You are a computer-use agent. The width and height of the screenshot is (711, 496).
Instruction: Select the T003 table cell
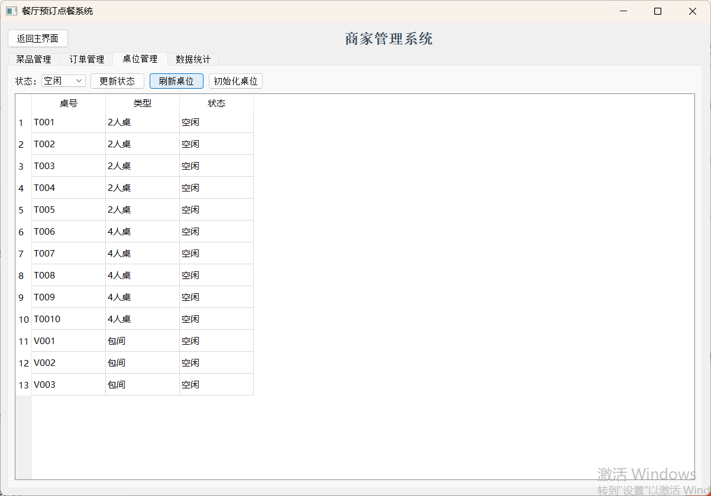(69, 166)
